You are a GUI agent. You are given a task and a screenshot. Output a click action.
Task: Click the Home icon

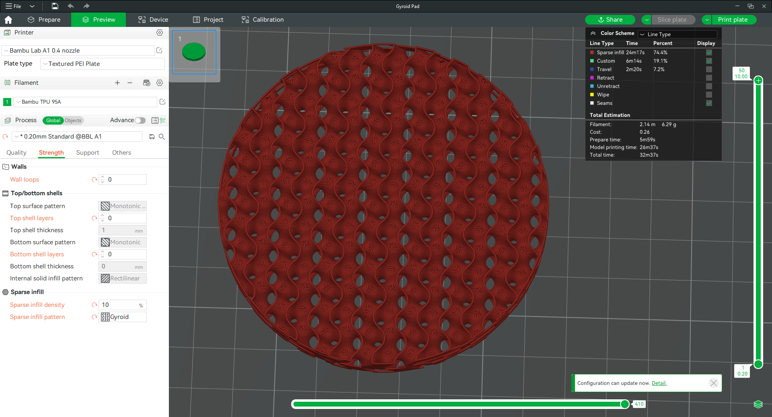click(x=8, y=20)
